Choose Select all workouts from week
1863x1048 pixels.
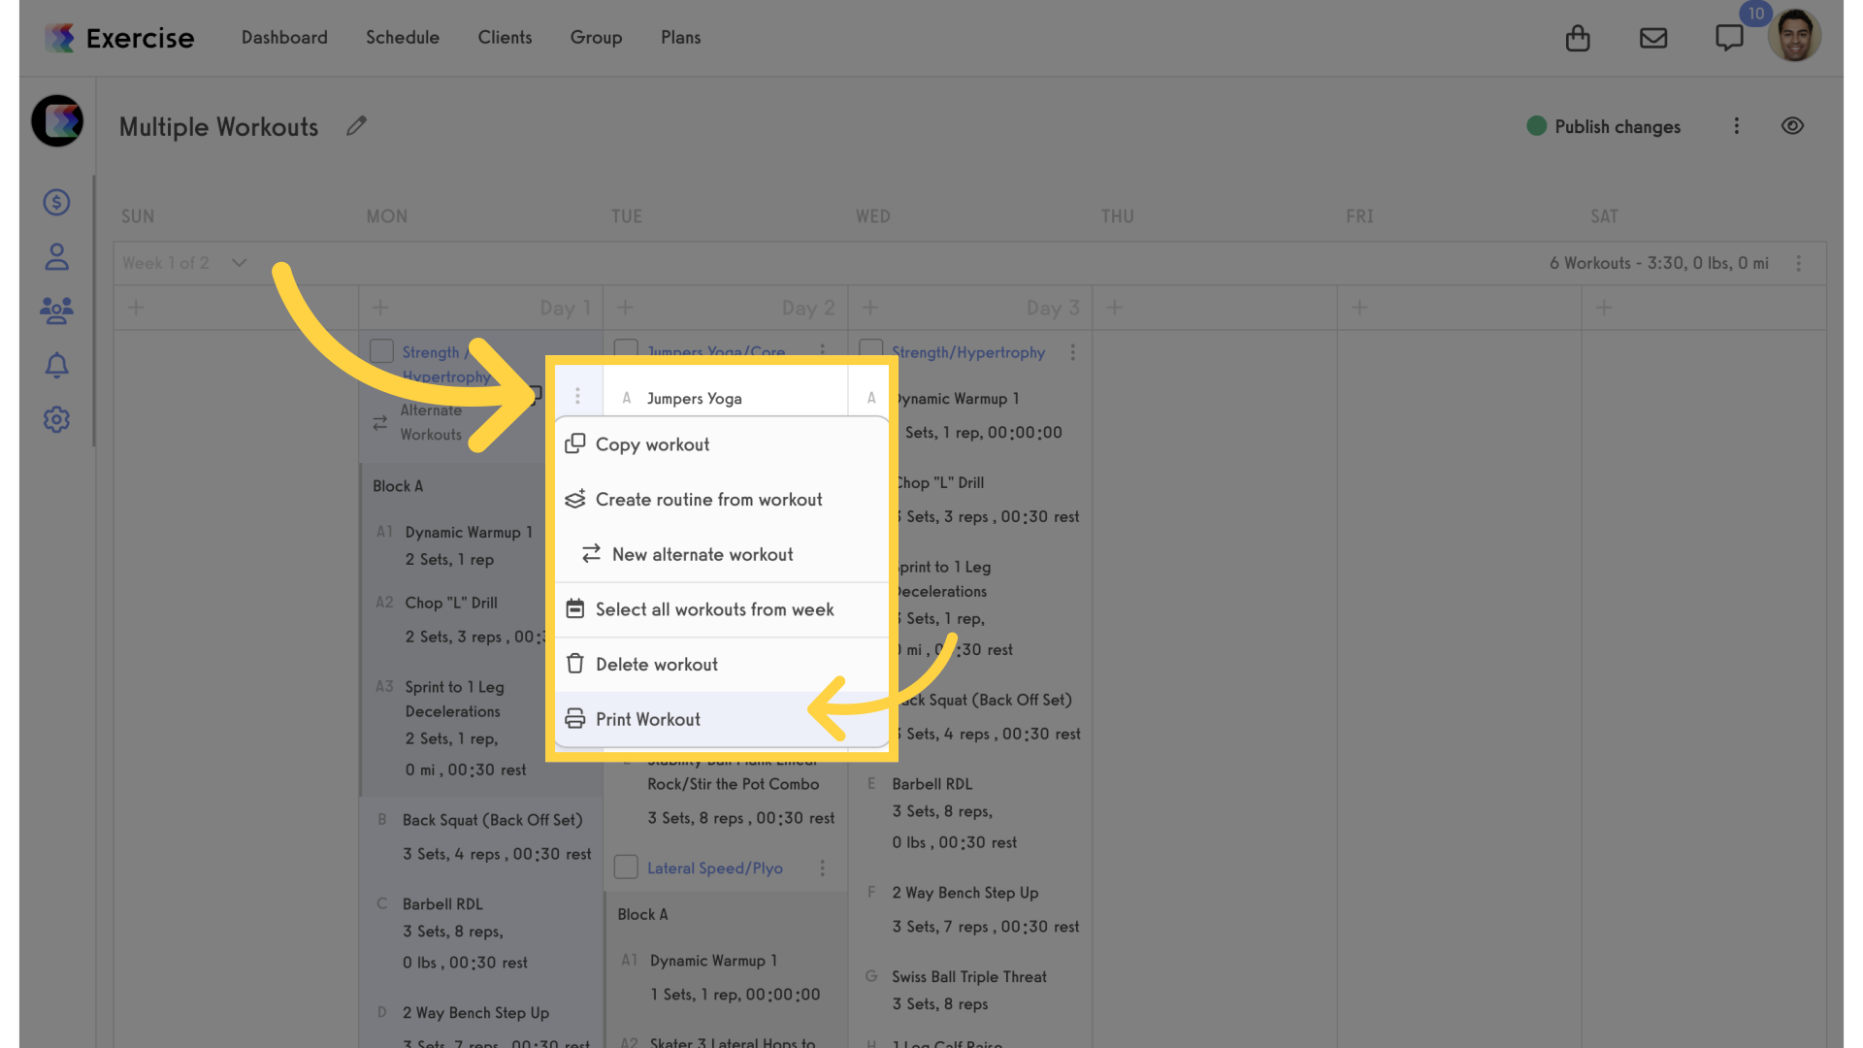721,609
